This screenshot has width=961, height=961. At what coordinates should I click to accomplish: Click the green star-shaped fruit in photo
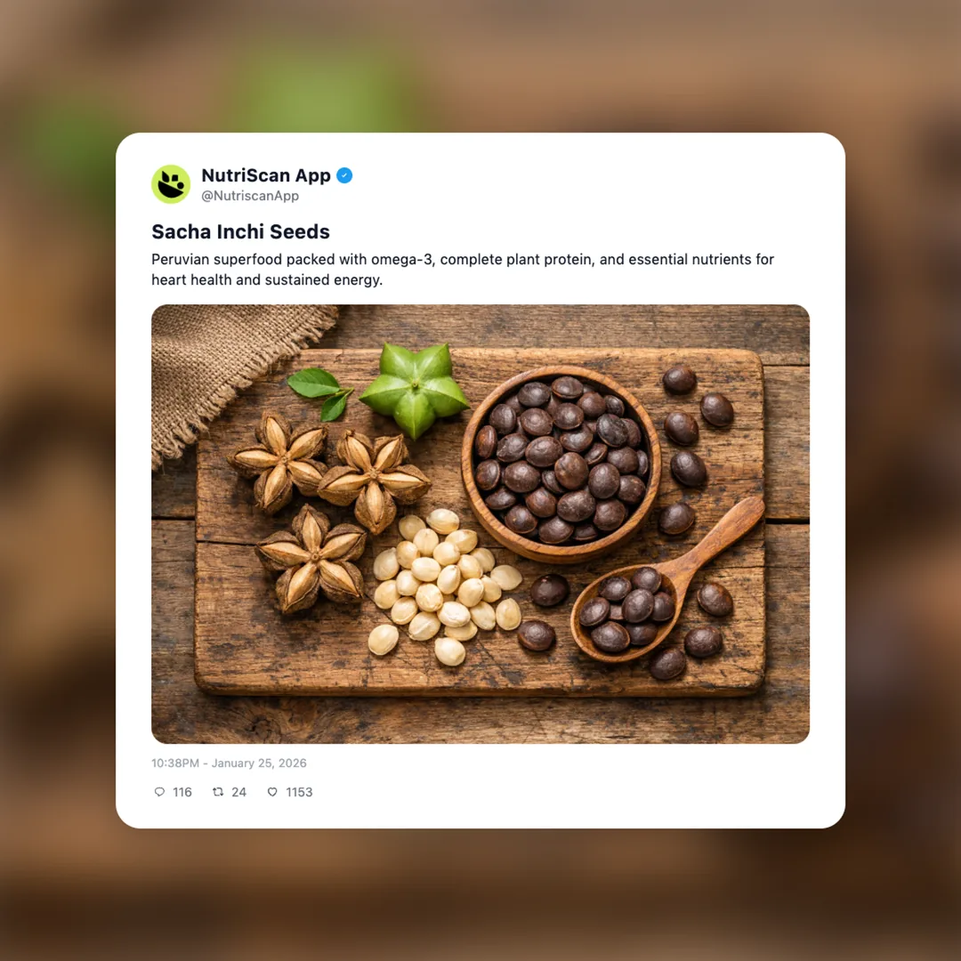(415, 389)
